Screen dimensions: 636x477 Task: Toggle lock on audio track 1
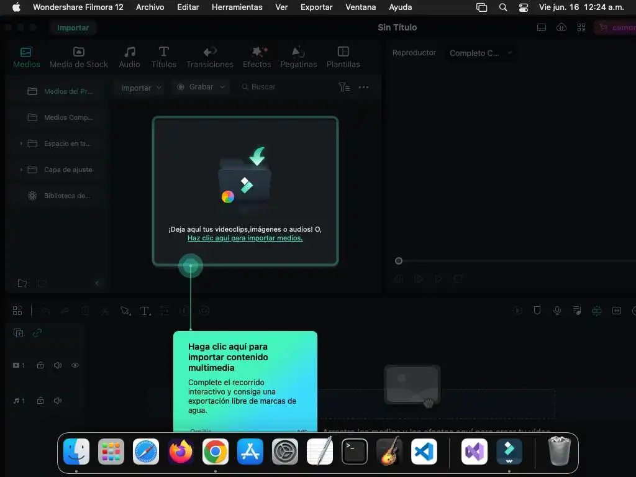(40, 401)
